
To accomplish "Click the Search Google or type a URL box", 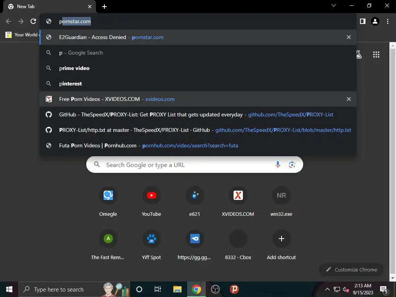I will coord(195,165).
